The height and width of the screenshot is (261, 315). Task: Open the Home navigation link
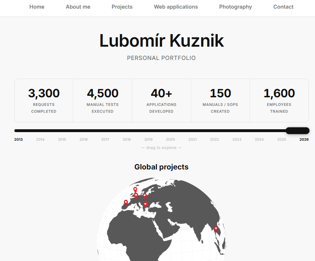[37, 7]
